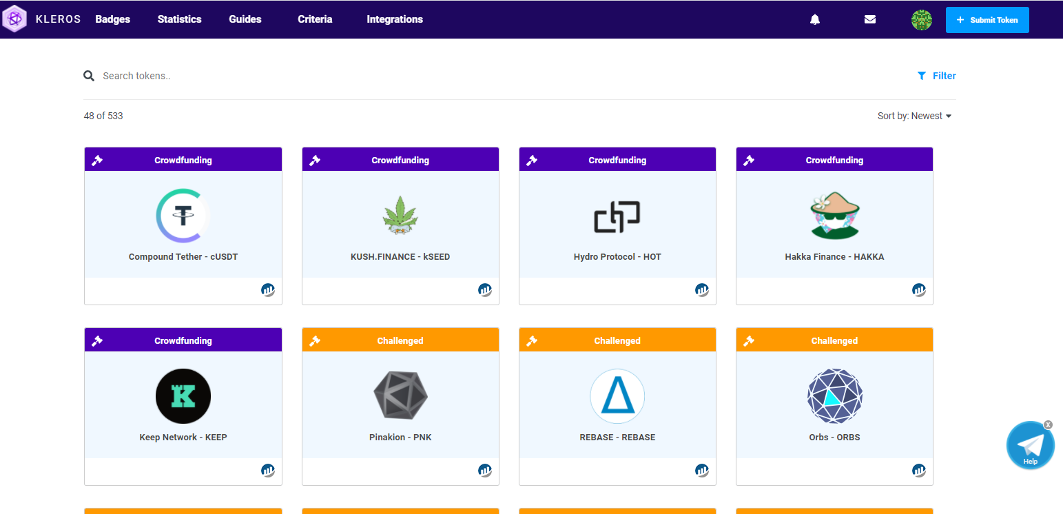Open the Pinakion polyhedron logo
This screenshot has width=1063, height=514.
point(400,396)
